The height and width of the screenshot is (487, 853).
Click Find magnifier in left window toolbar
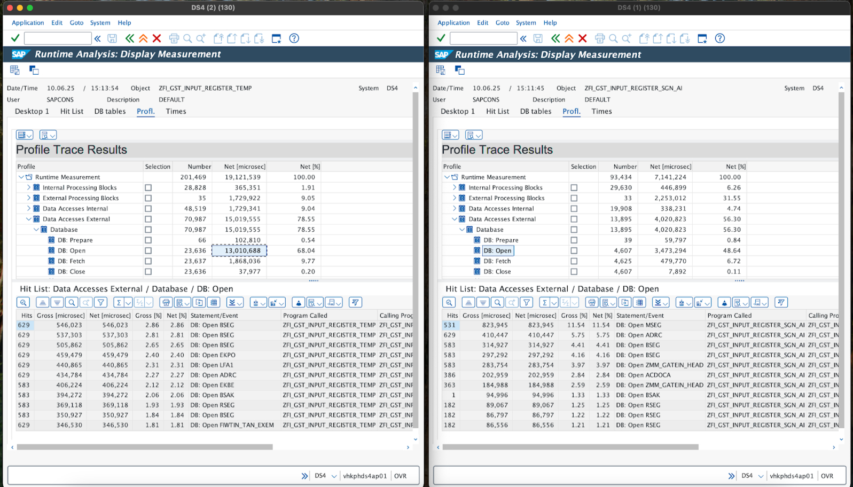[x=187, y=38]
